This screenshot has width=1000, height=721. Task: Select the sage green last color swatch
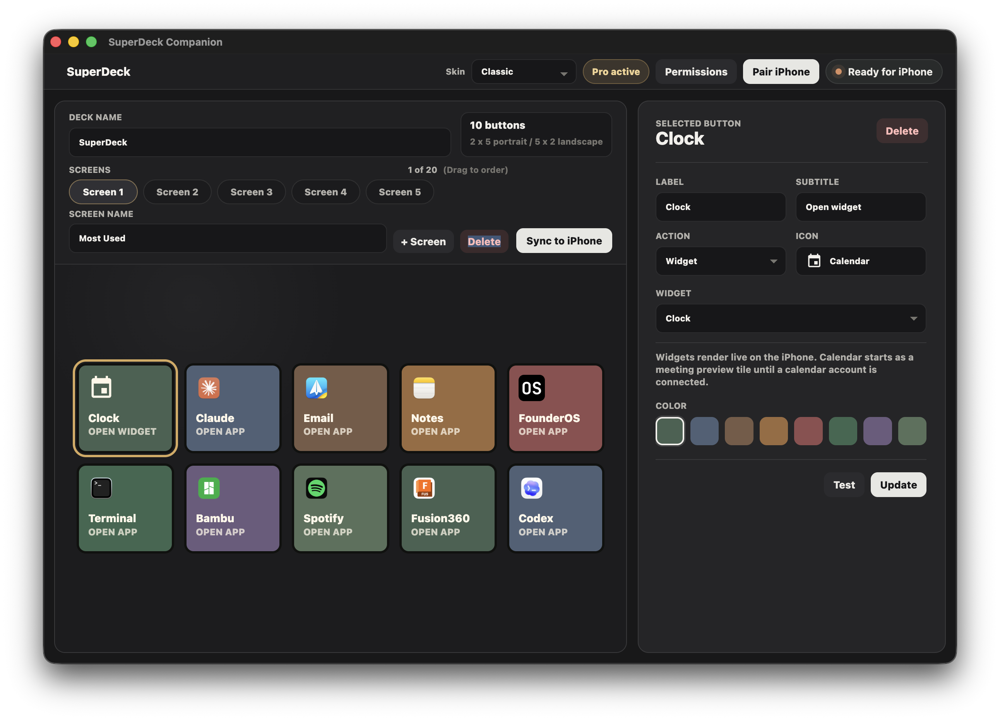pos(912,431)
